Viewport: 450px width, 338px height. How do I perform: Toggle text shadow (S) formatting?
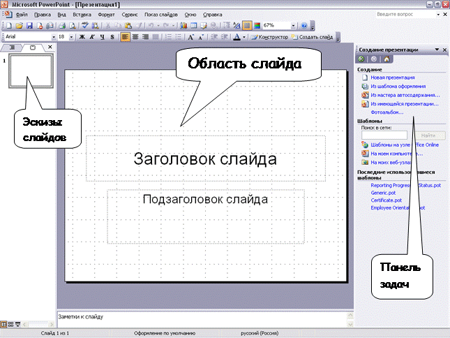112,37
